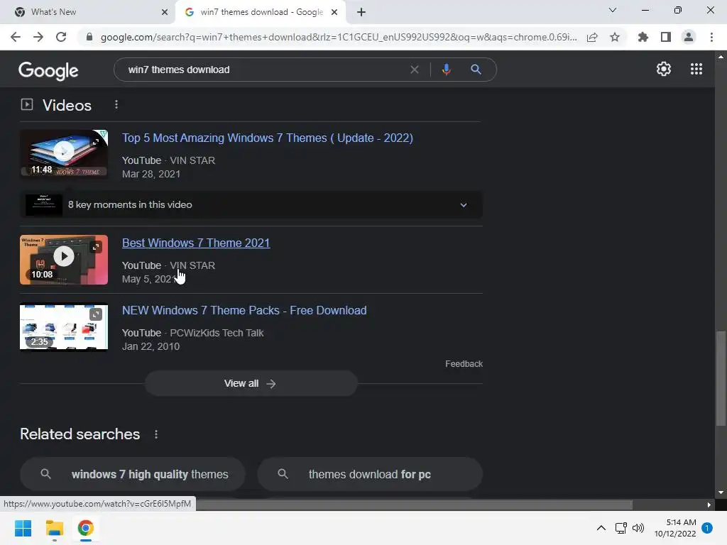Image resolution: width=727 pixels, height=545 pixels.
Task: Click the key moments preview thumbnail
Action: [x=43, y=205]
